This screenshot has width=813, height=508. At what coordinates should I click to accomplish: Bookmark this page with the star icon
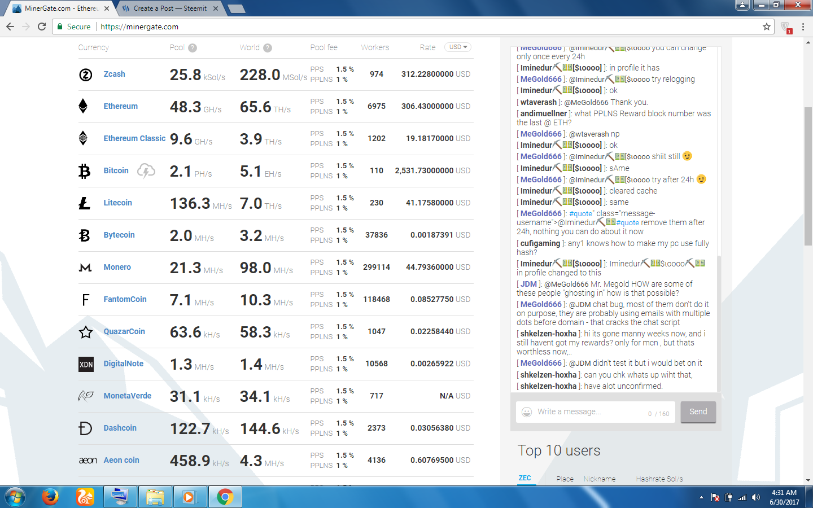point(767,27)
